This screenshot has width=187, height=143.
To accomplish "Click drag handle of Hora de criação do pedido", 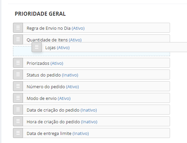I will [x=18, y=121].
